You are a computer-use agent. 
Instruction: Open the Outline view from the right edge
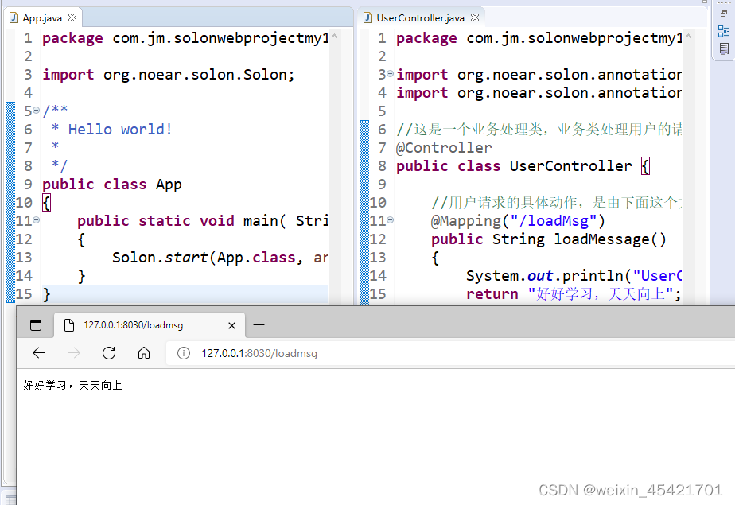click(x=724, y=31)
